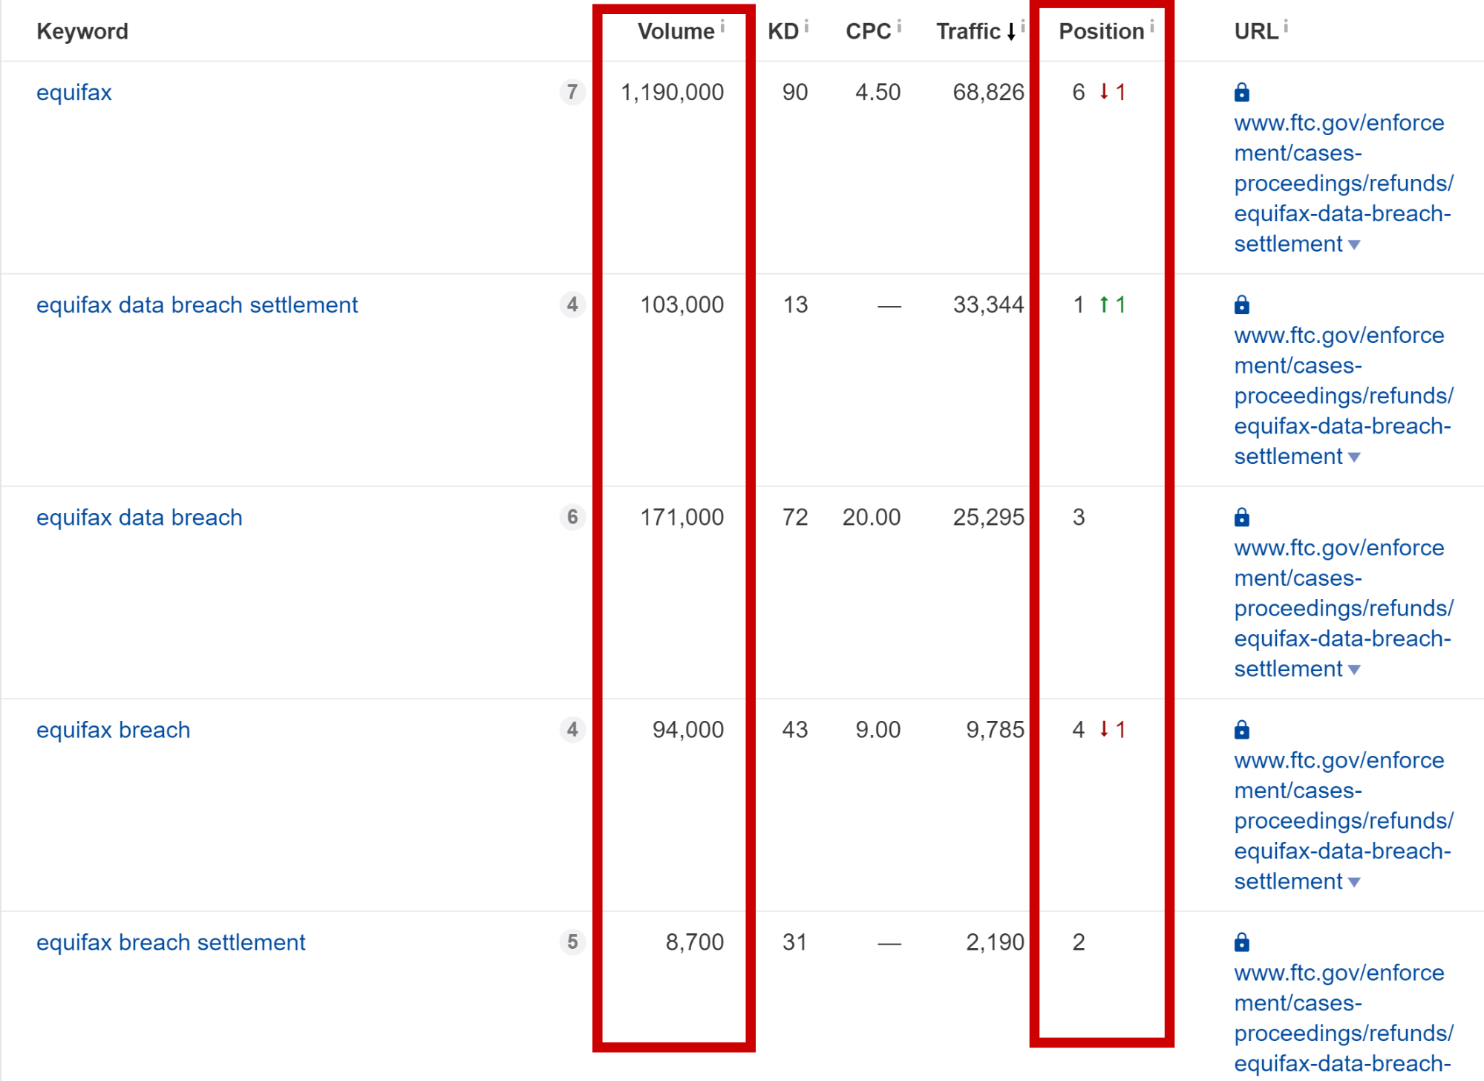Image resolution: width=1484 pixels, height=1081 pixels.
Task: Expand the URL dropdown for equifax breach row
Action: click(1356, 881)
